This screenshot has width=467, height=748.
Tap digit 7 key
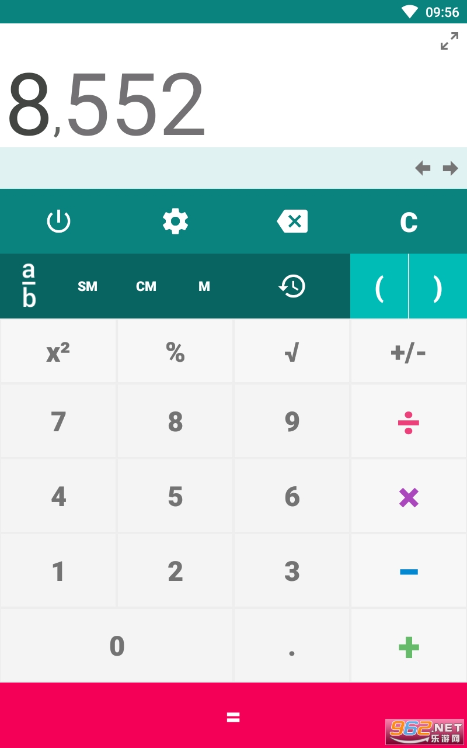[58, 421]
